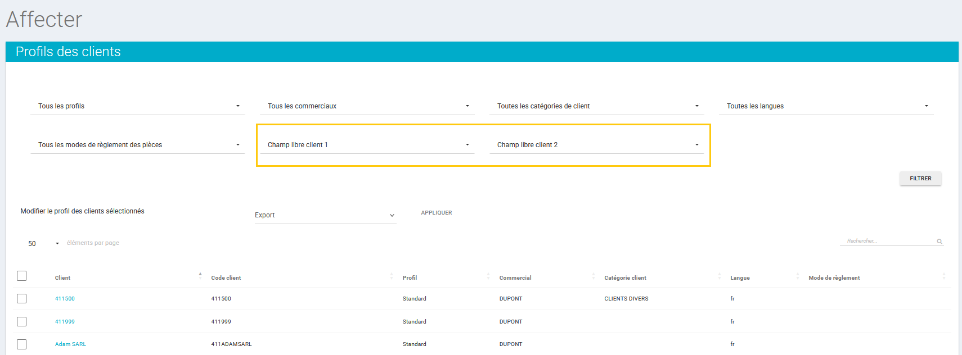Open the Toutes les langues dropdown
The height and width of the screenshot is (355, 962).
tap(826, 106)
